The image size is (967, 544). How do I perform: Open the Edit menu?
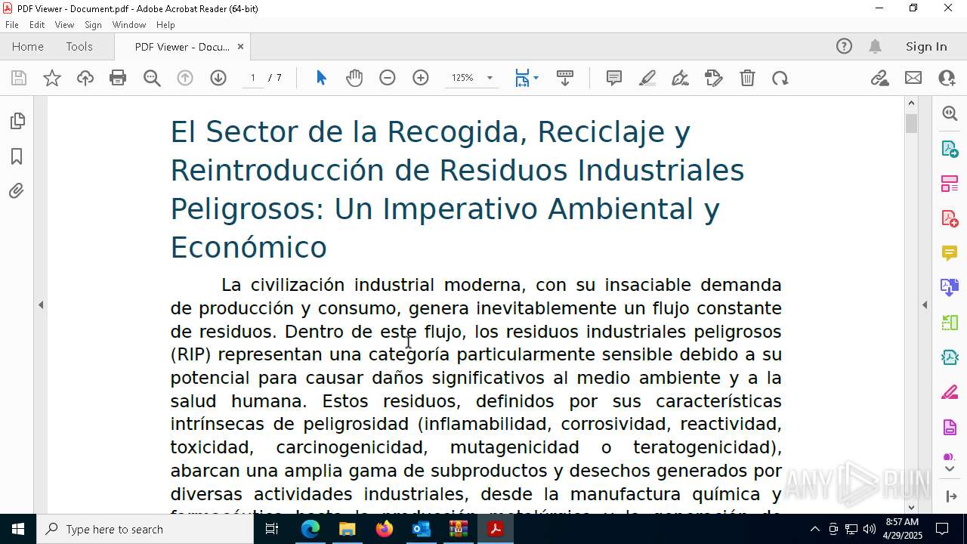37,25
